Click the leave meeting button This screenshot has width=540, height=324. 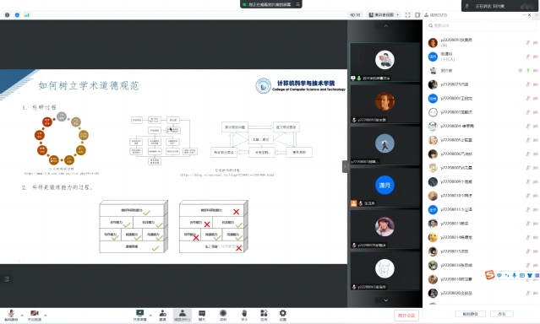pos(406,316)
